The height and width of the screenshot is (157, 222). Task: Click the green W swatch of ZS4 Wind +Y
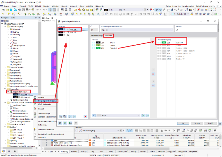click(98, 48)
